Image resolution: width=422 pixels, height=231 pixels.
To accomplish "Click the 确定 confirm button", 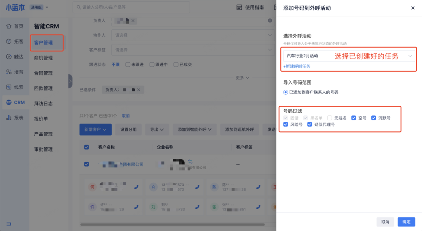I will 406,222.
